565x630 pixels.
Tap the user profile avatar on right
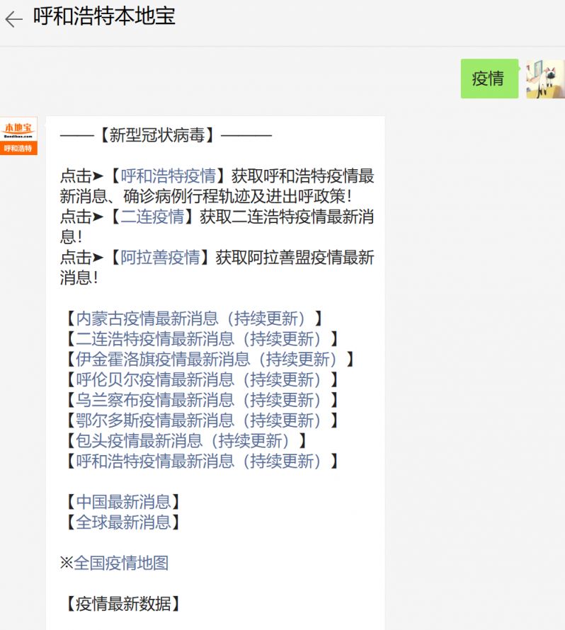pos(544,79)
